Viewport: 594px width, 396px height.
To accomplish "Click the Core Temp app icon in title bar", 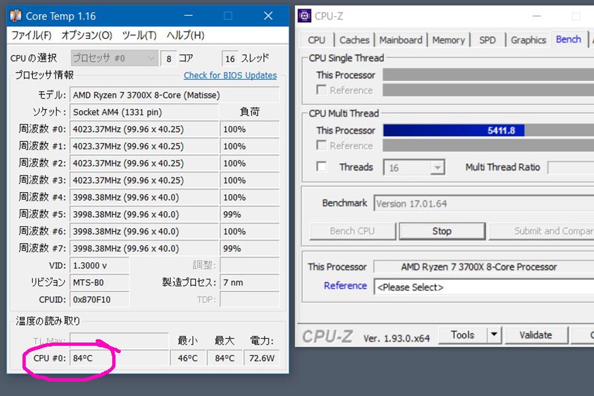I will click(16, 16).
